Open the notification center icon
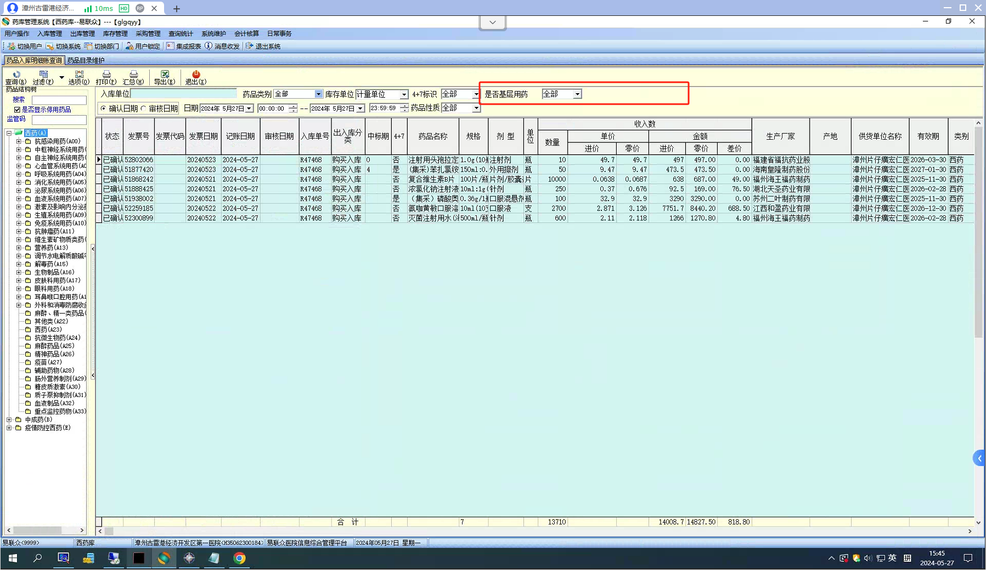 [968, 558]
